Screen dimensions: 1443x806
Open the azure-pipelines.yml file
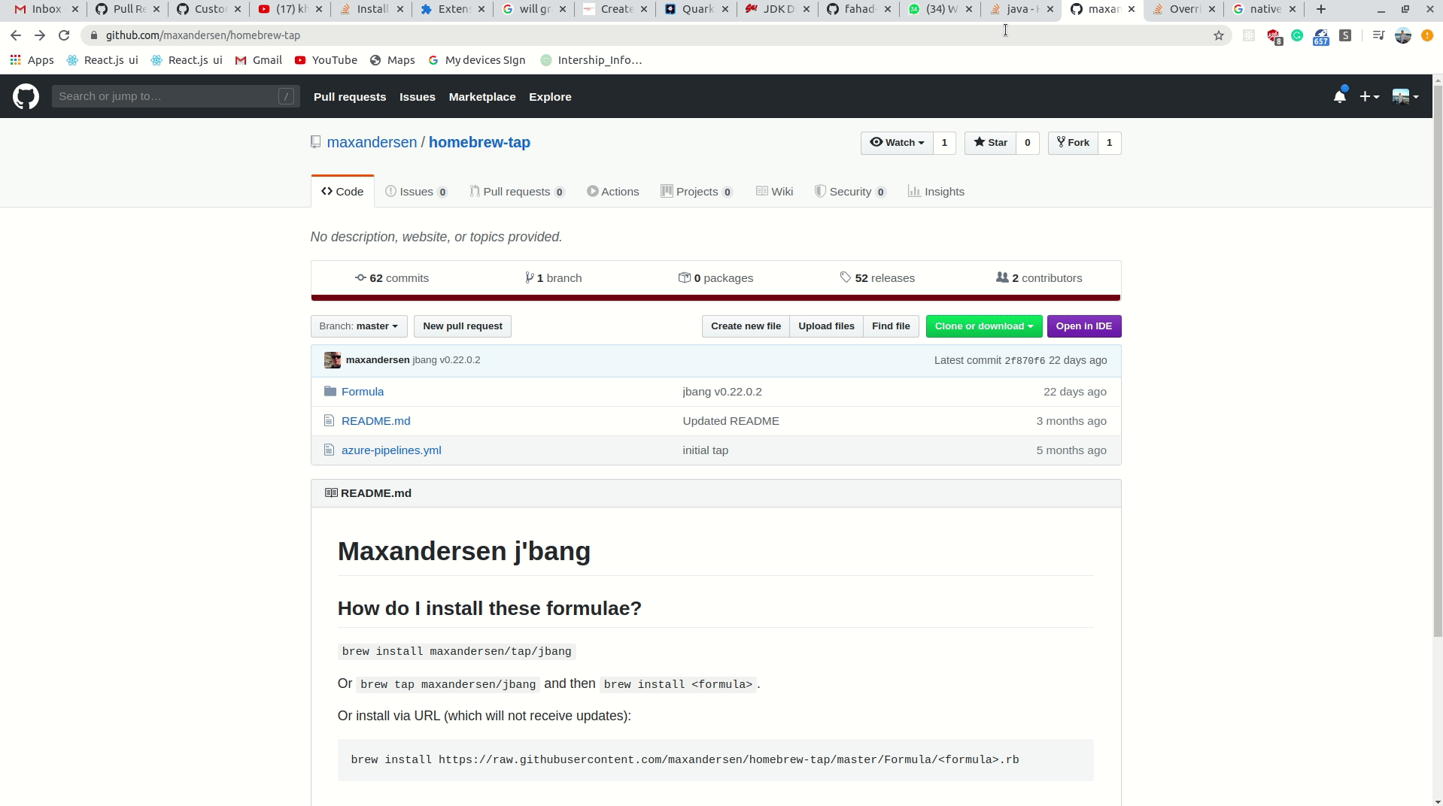[391, 450]
